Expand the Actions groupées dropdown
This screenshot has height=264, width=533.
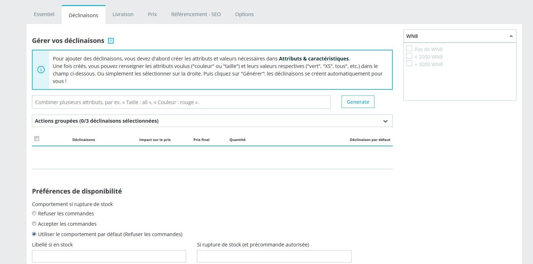pyautogui.click(x=212, y=121)
